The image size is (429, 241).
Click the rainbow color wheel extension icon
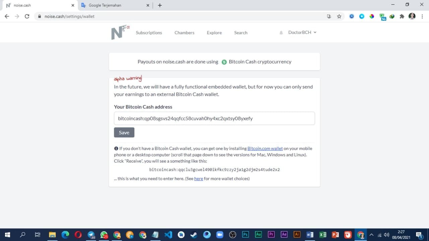point(372,16)
